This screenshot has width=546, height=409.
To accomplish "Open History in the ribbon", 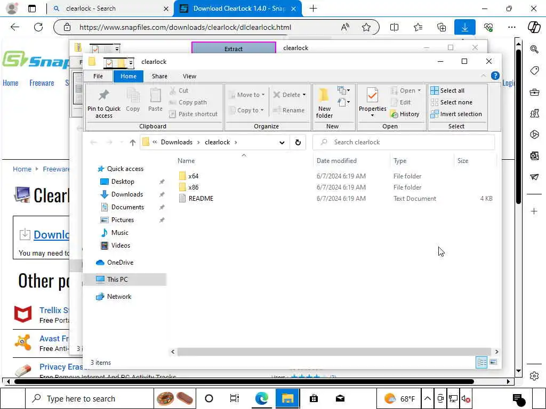I will coord(405,114).
